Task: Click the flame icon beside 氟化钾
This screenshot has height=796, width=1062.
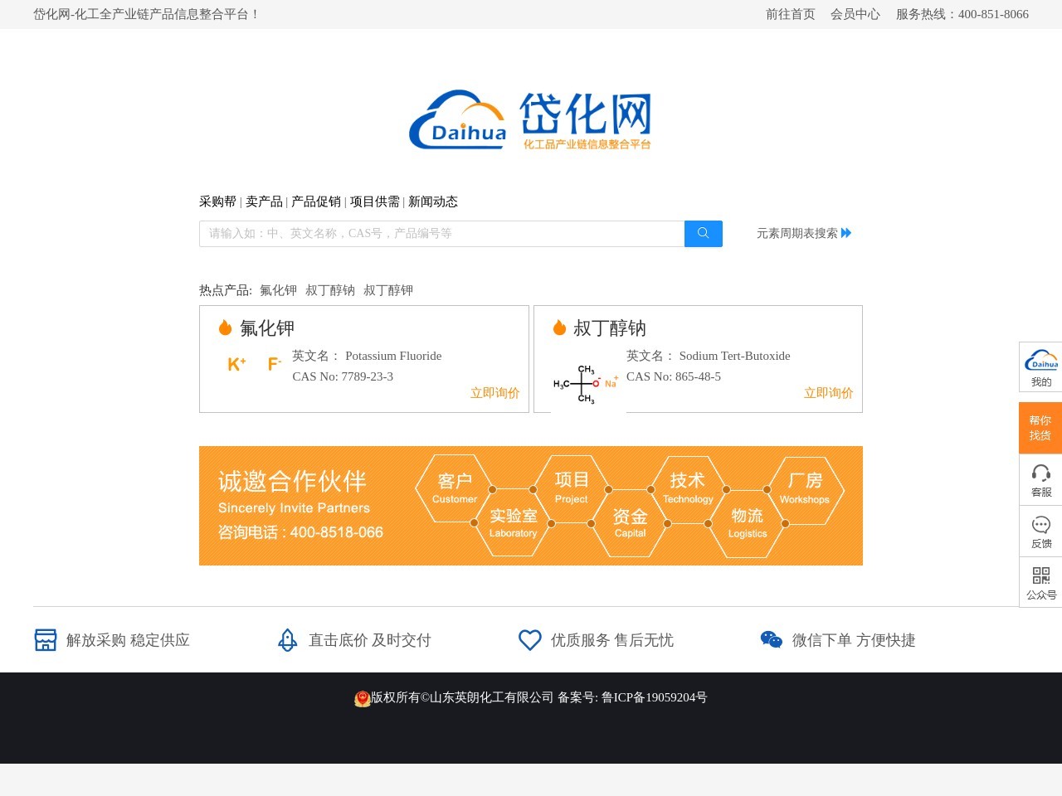Action: click(225, 327)
